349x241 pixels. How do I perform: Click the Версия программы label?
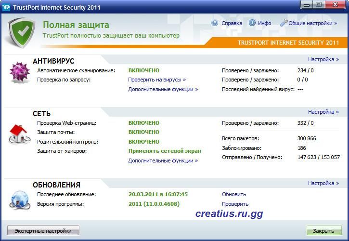[60, 204]
